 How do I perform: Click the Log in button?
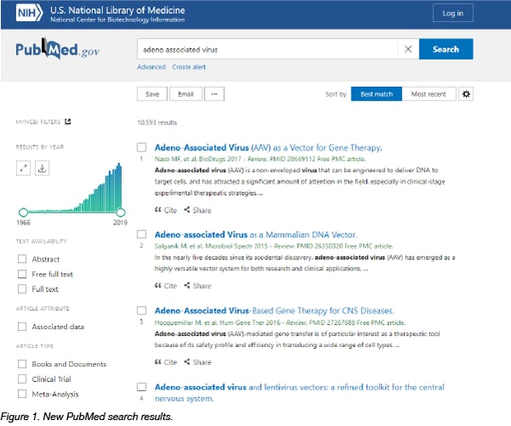click(453, 13)
